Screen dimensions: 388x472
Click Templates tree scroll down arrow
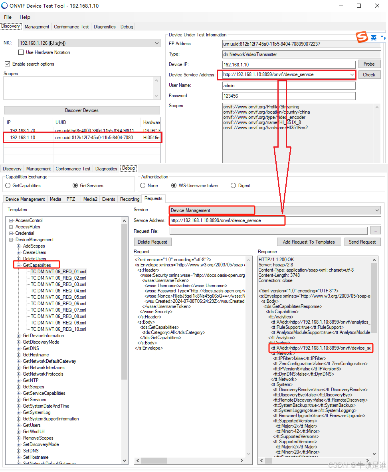pyautogui.click(x=125, y=460)
